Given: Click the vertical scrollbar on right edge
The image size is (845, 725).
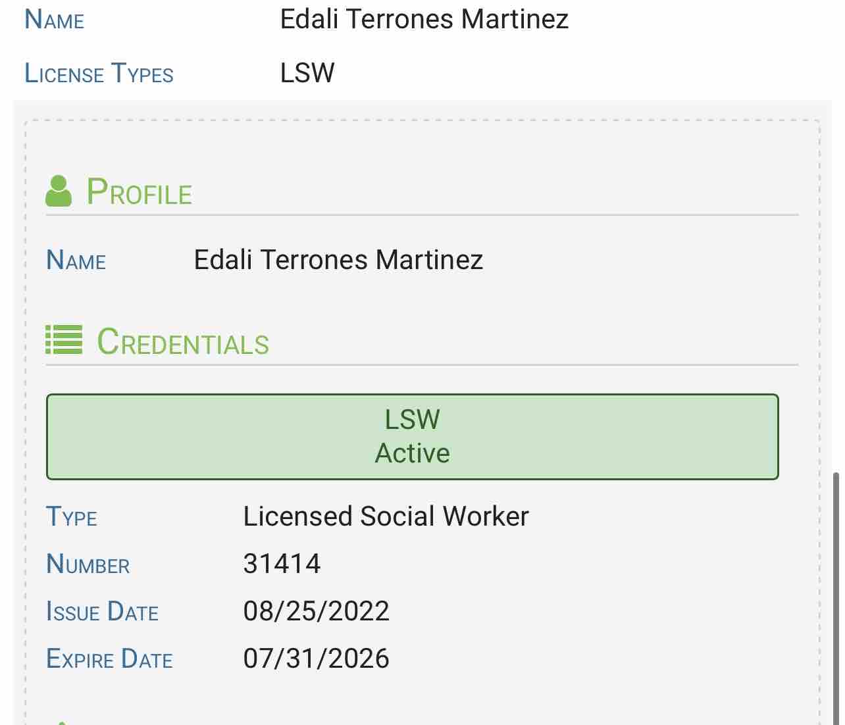Looking at the screenshot, I should [836, 592].
